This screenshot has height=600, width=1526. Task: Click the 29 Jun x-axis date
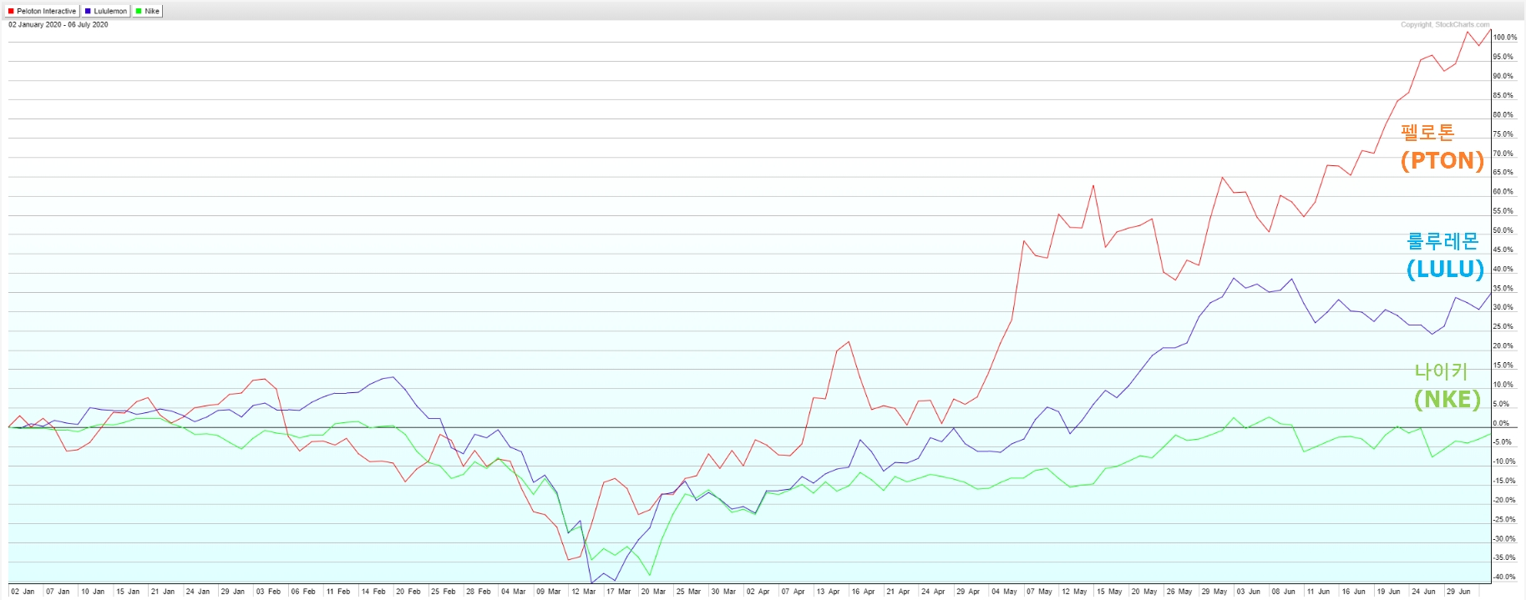[1459, 592]
